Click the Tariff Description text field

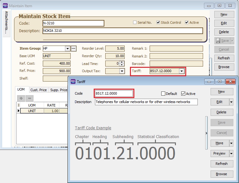(x=146, y=102)
